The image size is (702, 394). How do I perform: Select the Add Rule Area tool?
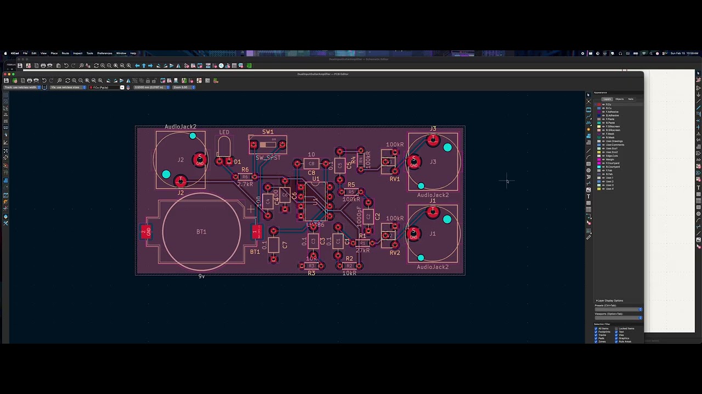pos(588,142)
